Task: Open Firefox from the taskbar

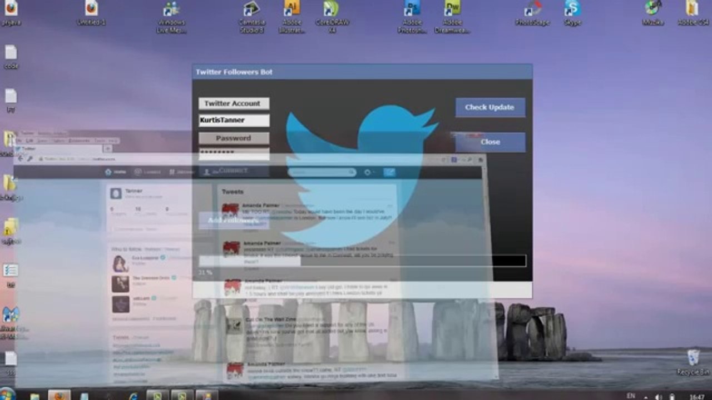Action: 59,396
